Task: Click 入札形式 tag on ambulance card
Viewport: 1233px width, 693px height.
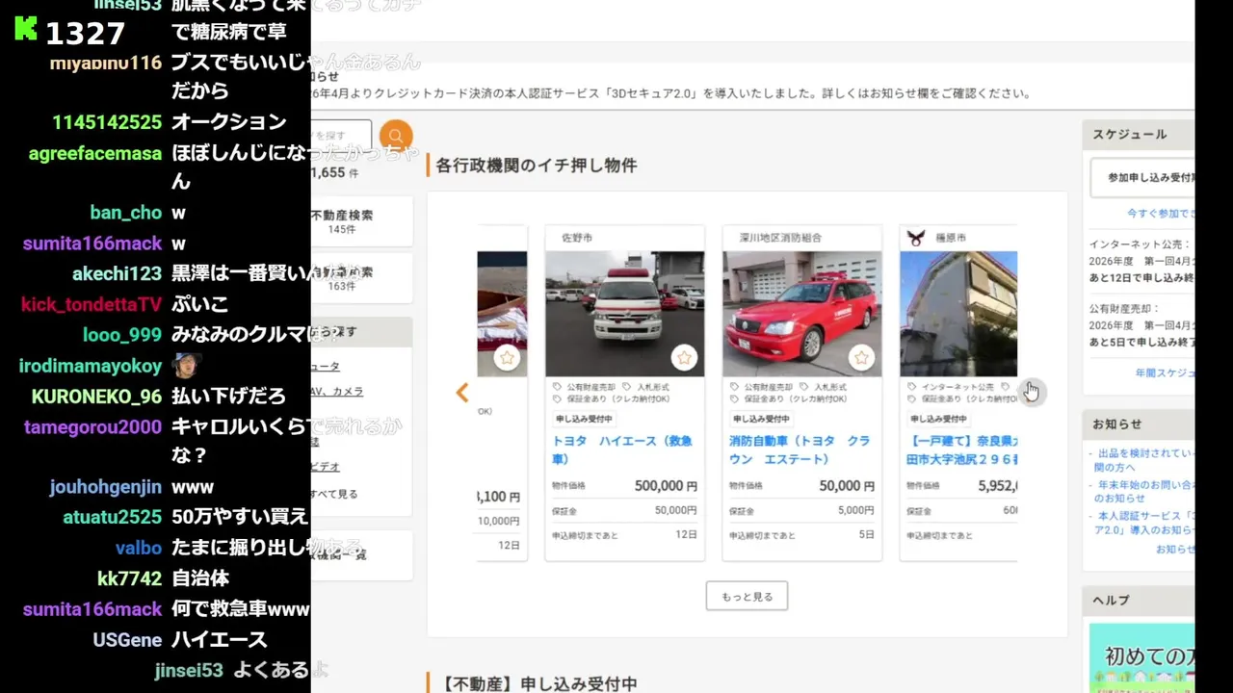Action: [646, 387]
